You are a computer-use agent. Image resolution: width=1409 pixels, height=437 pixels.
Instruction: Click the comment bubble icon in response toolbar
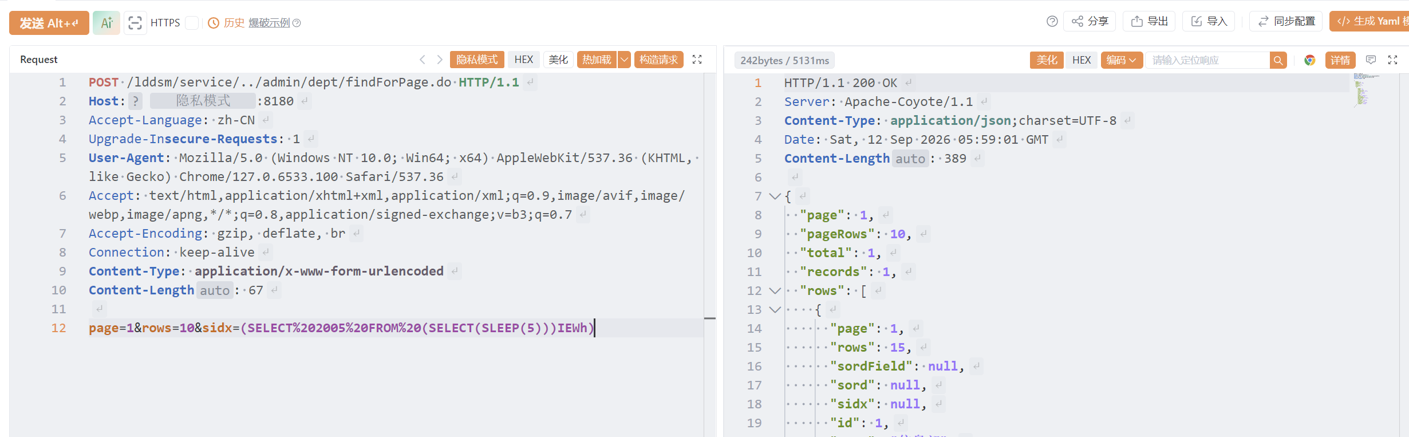pyautogui.click(x=1371, y=60)
